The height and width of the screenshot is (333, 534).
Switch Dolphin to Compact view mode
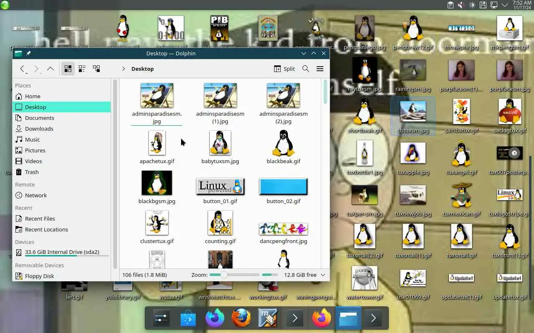[82, 69]
